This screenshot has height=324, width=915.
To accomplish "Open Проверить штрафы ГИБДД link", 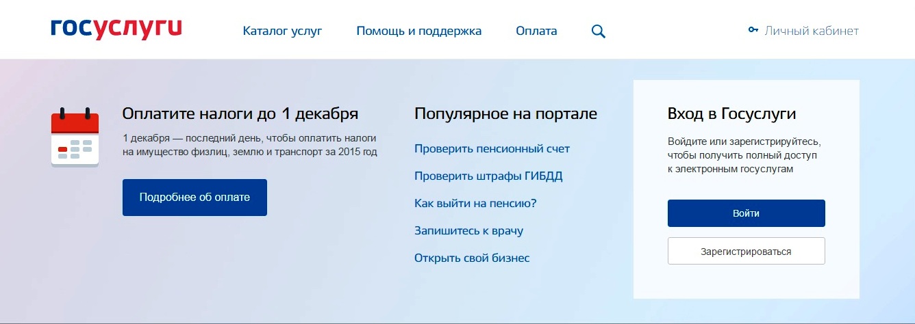I will [488, 176].
